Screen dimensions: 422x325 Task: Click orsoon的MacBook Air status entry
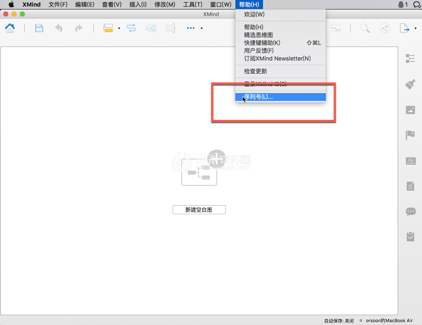(x=389, y=320)
